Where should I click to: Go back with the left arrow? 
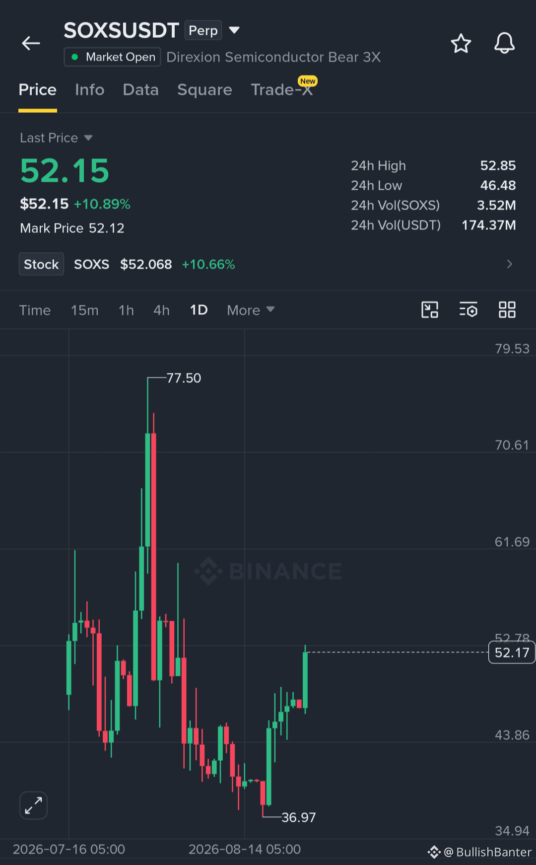pyautogui.click(x=31, y=43)
